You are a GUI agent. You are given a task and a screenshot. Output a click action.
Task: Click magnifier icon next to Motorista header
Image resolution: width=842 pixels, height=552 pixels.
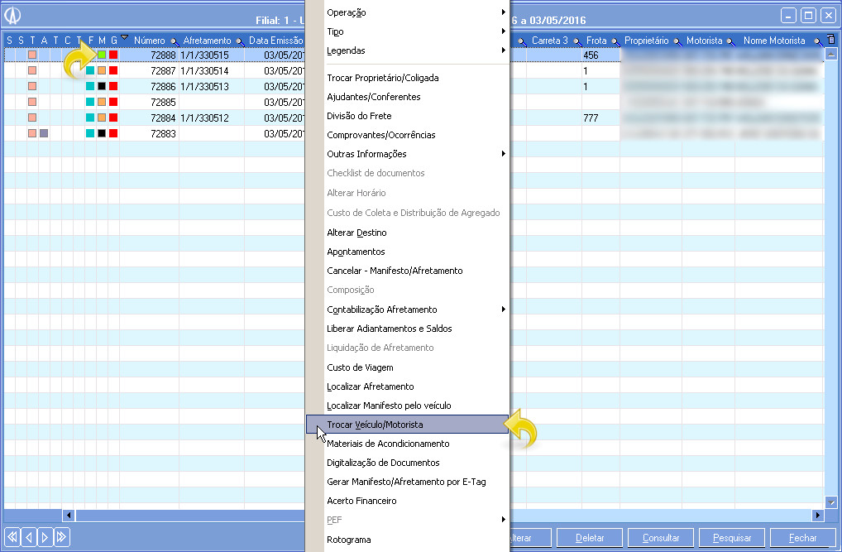[x=730, y=41]
